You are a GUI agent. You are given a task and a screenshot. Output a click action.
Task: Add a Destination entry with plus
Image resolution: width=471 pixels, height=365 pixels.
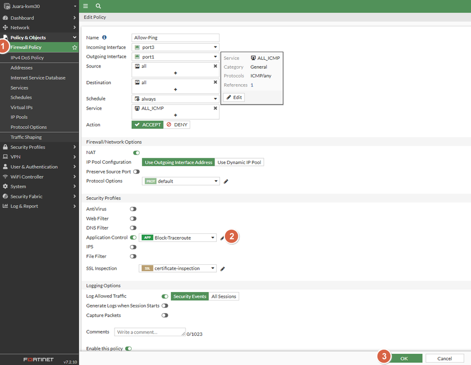[x=175, y=90]
